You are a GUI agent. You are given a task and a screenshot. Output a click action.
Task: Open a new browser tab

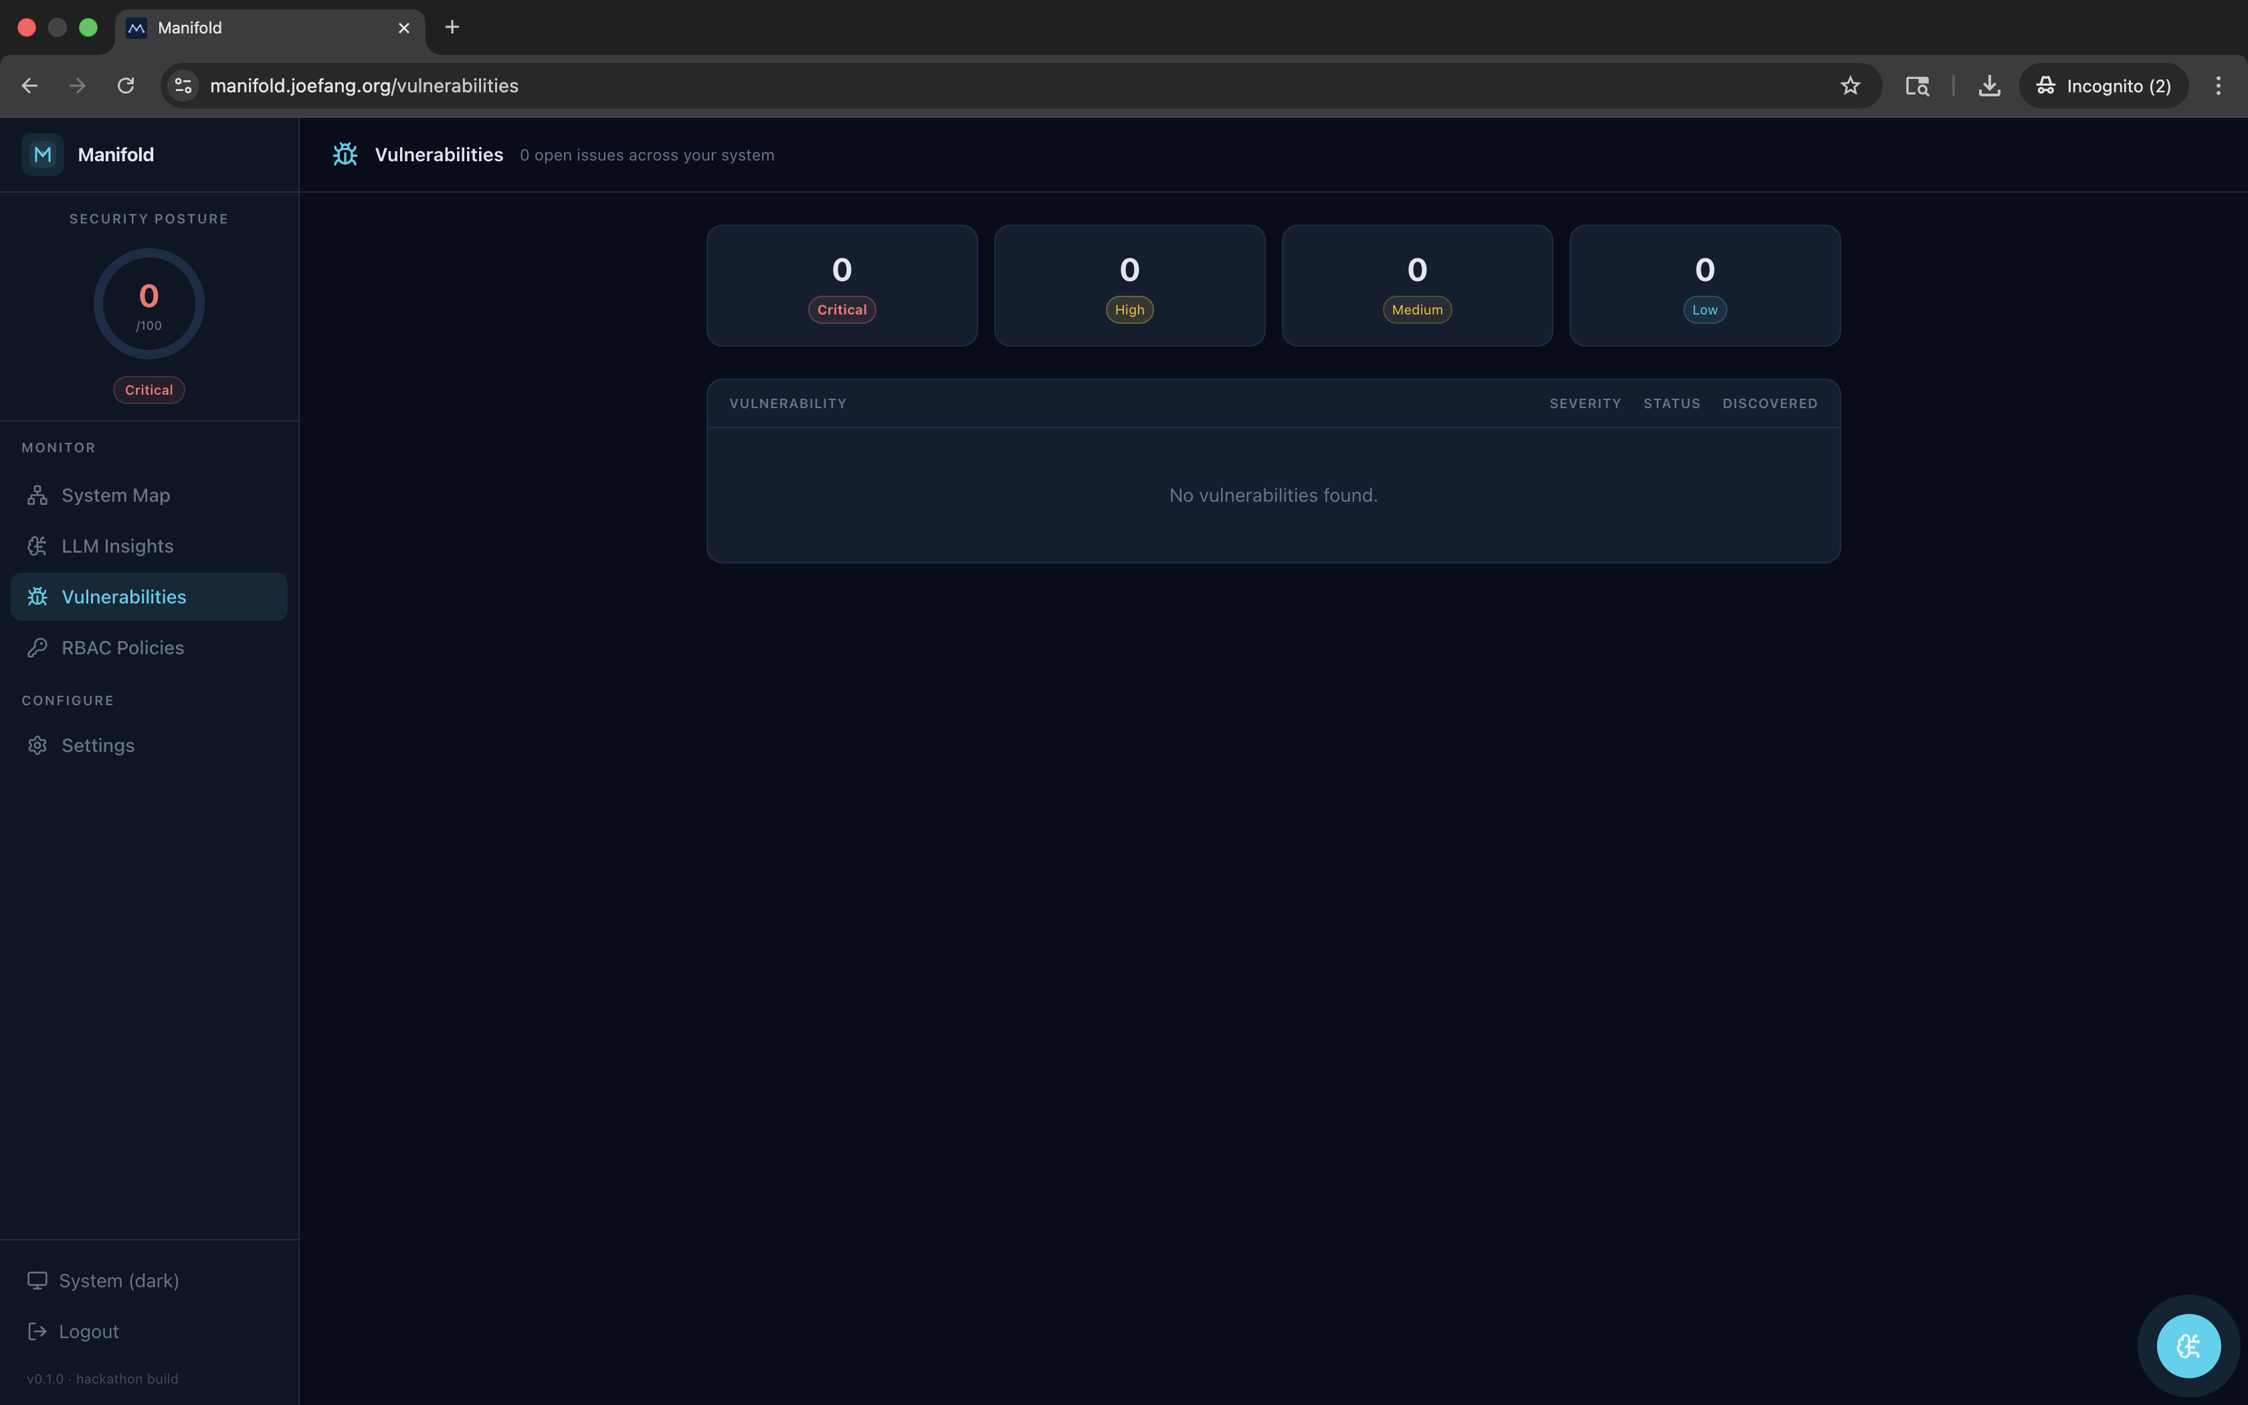[x=452, y=27]
